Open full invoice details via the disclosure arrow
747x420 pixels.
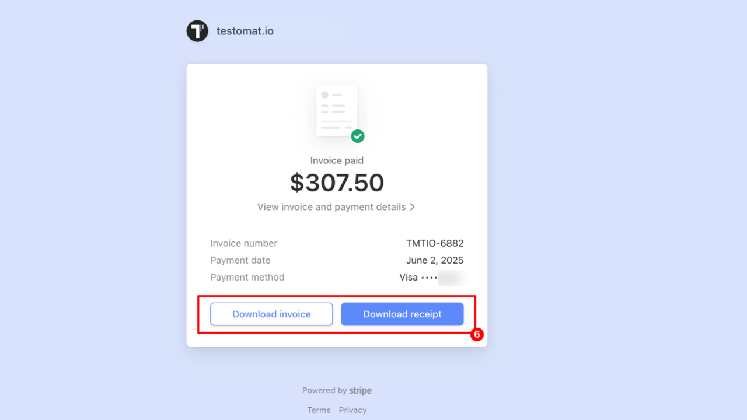point(413,206)
